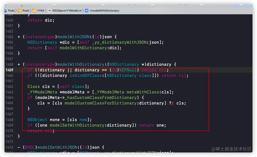
Task: Click line number 1450 in the gutter
Action: pyautogui.click(x=9, y=20)
